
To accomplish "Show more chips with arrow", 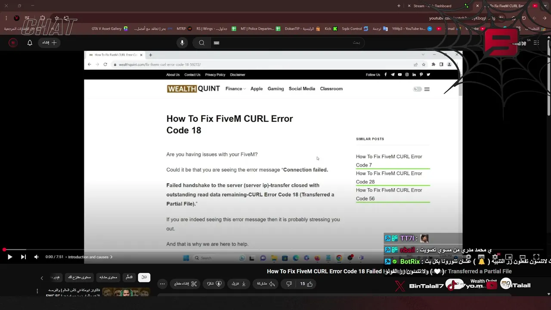I will click(x=42, y=278).
